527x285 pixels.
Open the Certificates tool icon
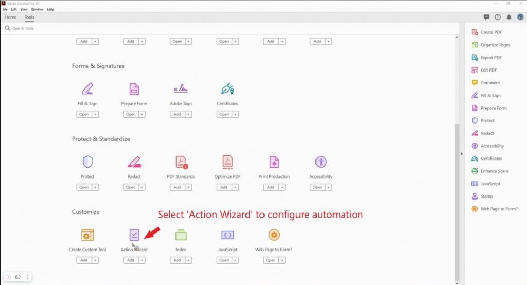click(227, 88)
